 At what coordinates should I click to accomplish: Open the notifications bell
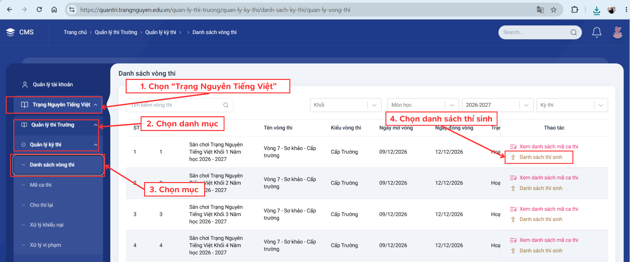tap(597, 32)
